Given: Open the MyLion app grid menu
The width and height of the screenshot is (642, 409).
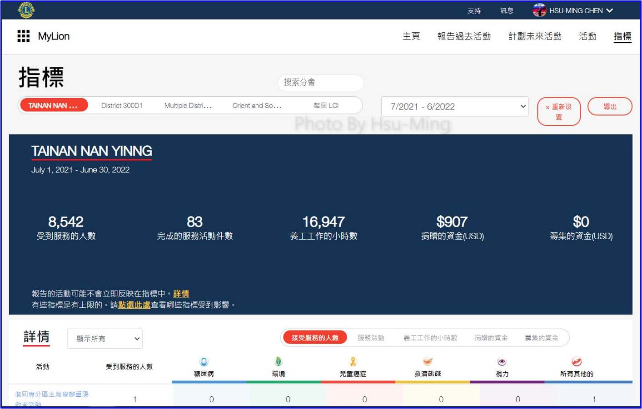Looking at the screenshot, I should [x=23, y=36].
